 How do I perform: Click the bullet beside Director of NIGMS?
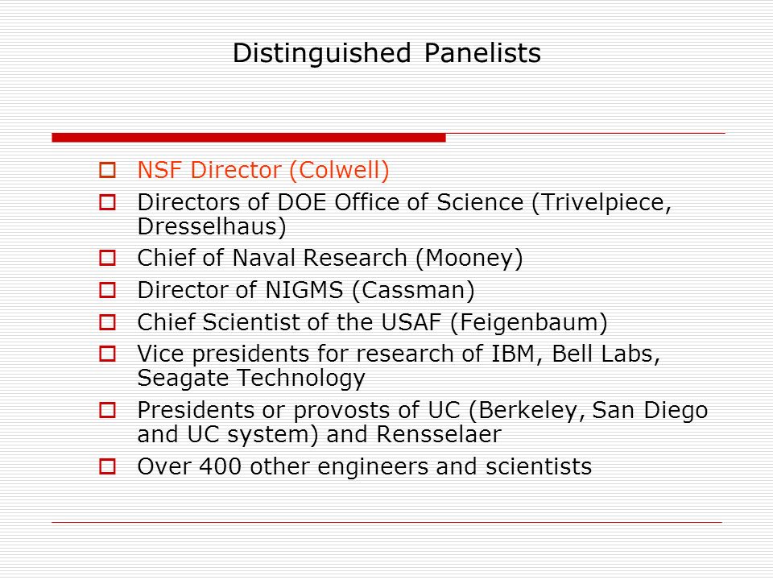tap(107, 290)
